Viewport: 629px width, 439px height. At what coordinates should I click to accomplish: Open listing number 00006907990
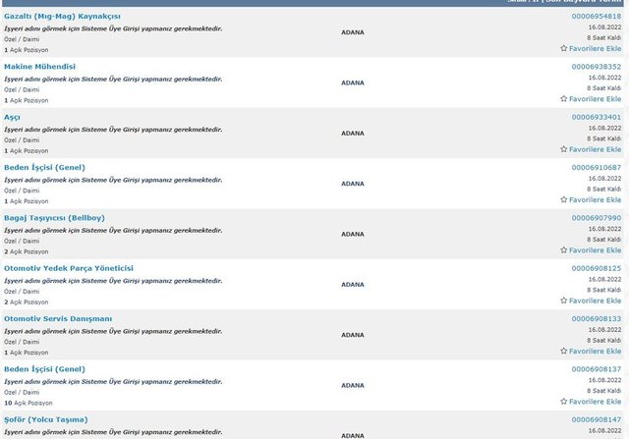coord(596,218)
